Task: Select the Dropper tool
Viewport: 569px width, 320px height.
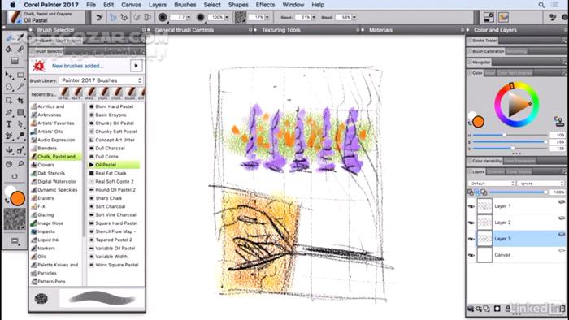Action: (20, 37)
